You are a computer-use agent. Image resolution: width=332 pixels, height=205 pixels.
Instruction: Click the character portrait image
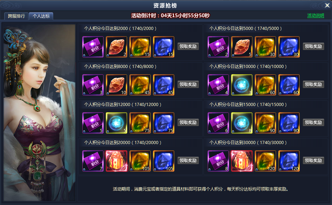pyautogui.click(x=39, y=113)
